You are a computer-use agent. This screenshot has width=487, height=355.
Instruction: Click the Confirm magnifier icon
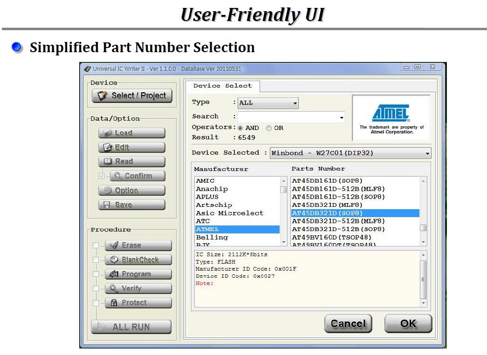[118, 176]
